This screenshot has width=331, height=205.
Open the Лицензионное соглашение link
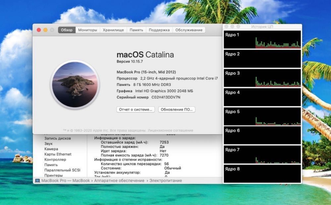pos(170,130)
